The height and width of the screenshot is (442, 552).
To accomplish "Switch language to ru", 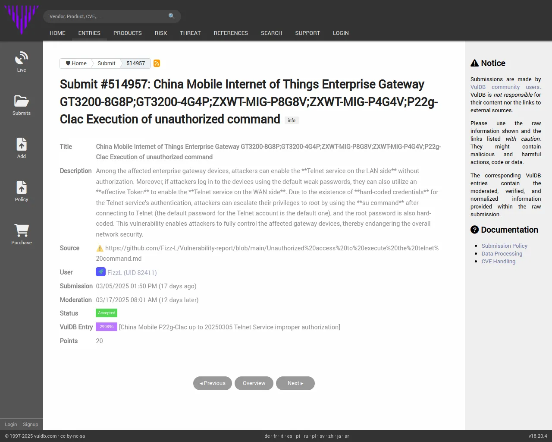I will [306, 436].
